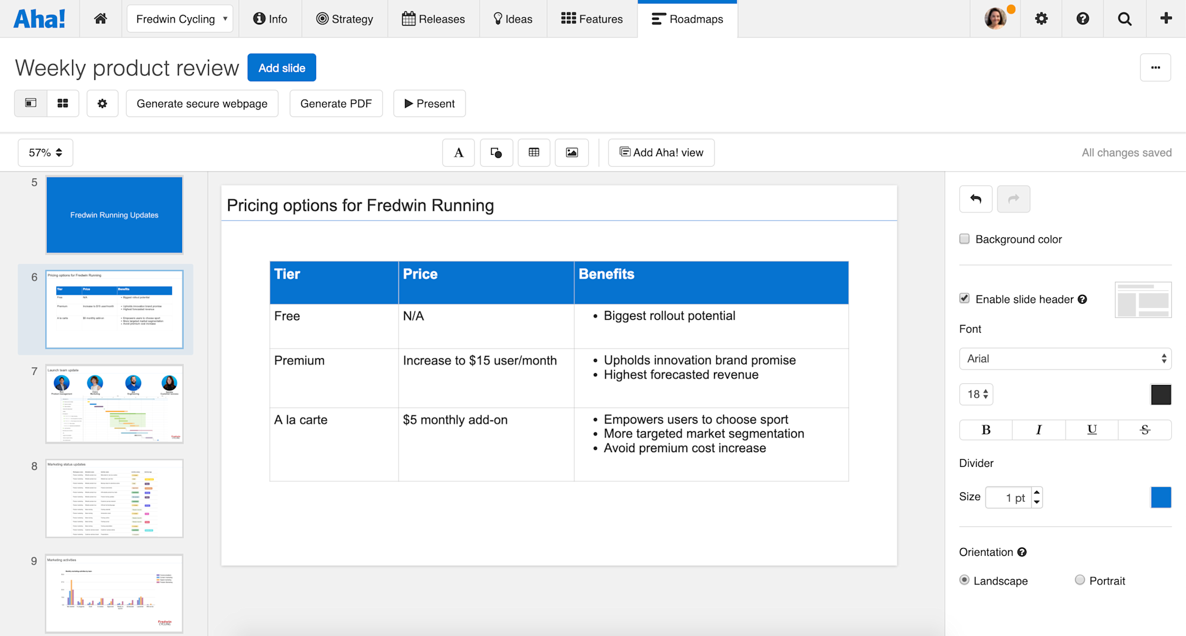The width and height of the screenshot is (1186, 636).
Task: Open Aha! search
Action: pyautogui.click(x=1124, y=18)
